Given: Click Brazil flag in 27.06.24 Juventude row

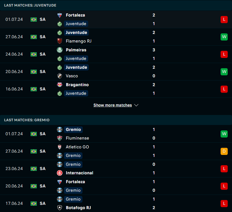Looking at the screenshot, I should [x=34, y=37].
